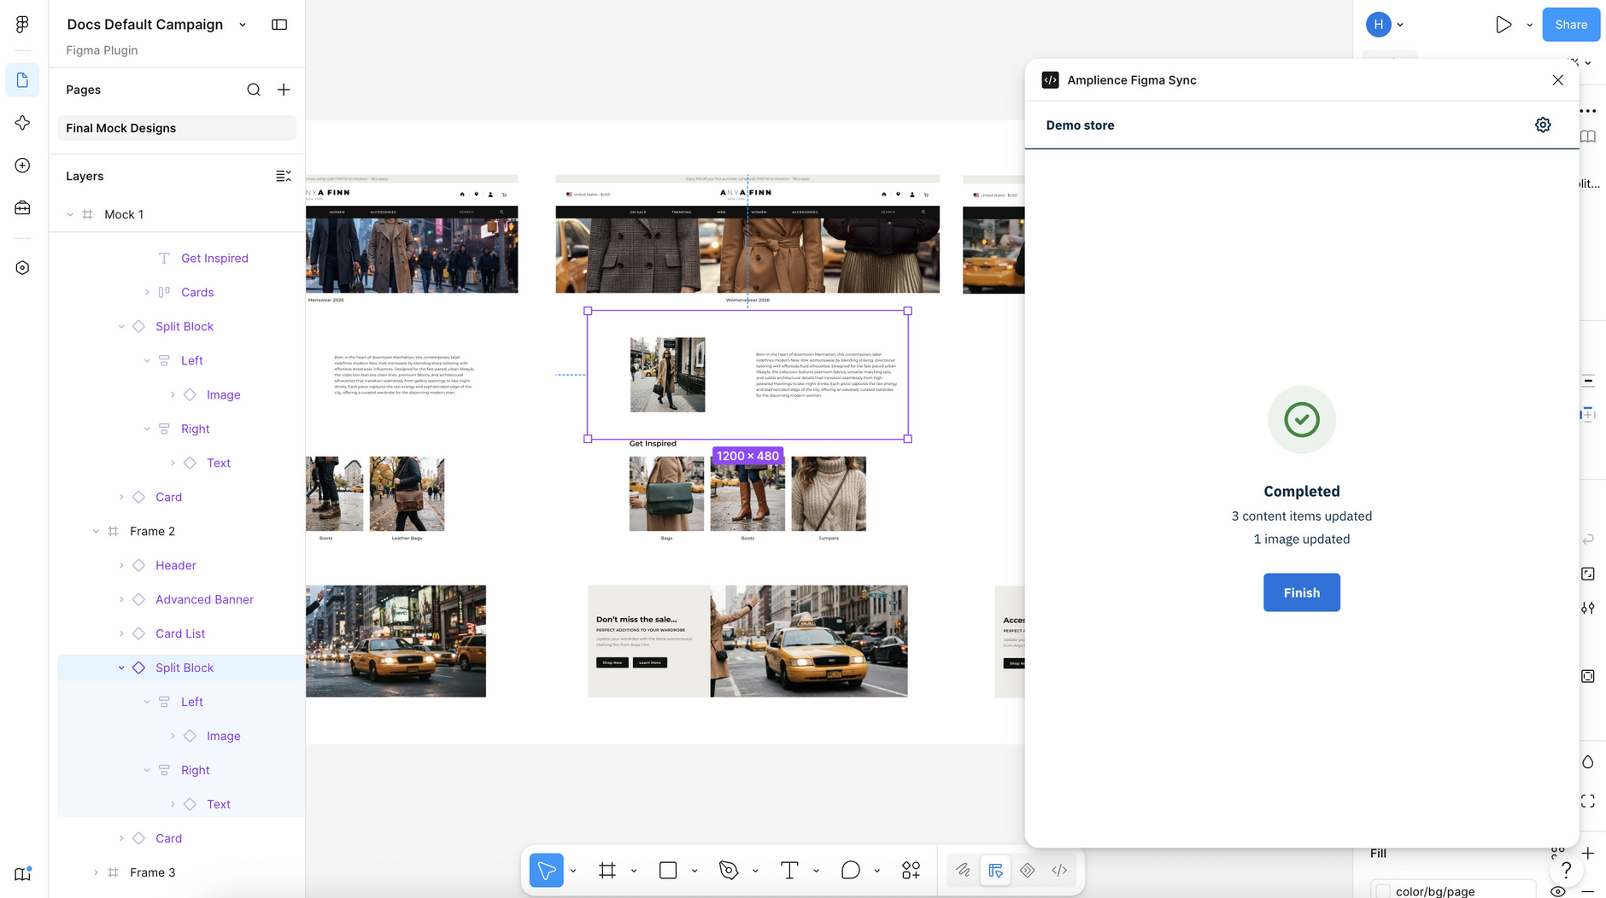Select the Get Inspired text layer
The height and width of the screenshot is (898, 1606).
(214, 258)
